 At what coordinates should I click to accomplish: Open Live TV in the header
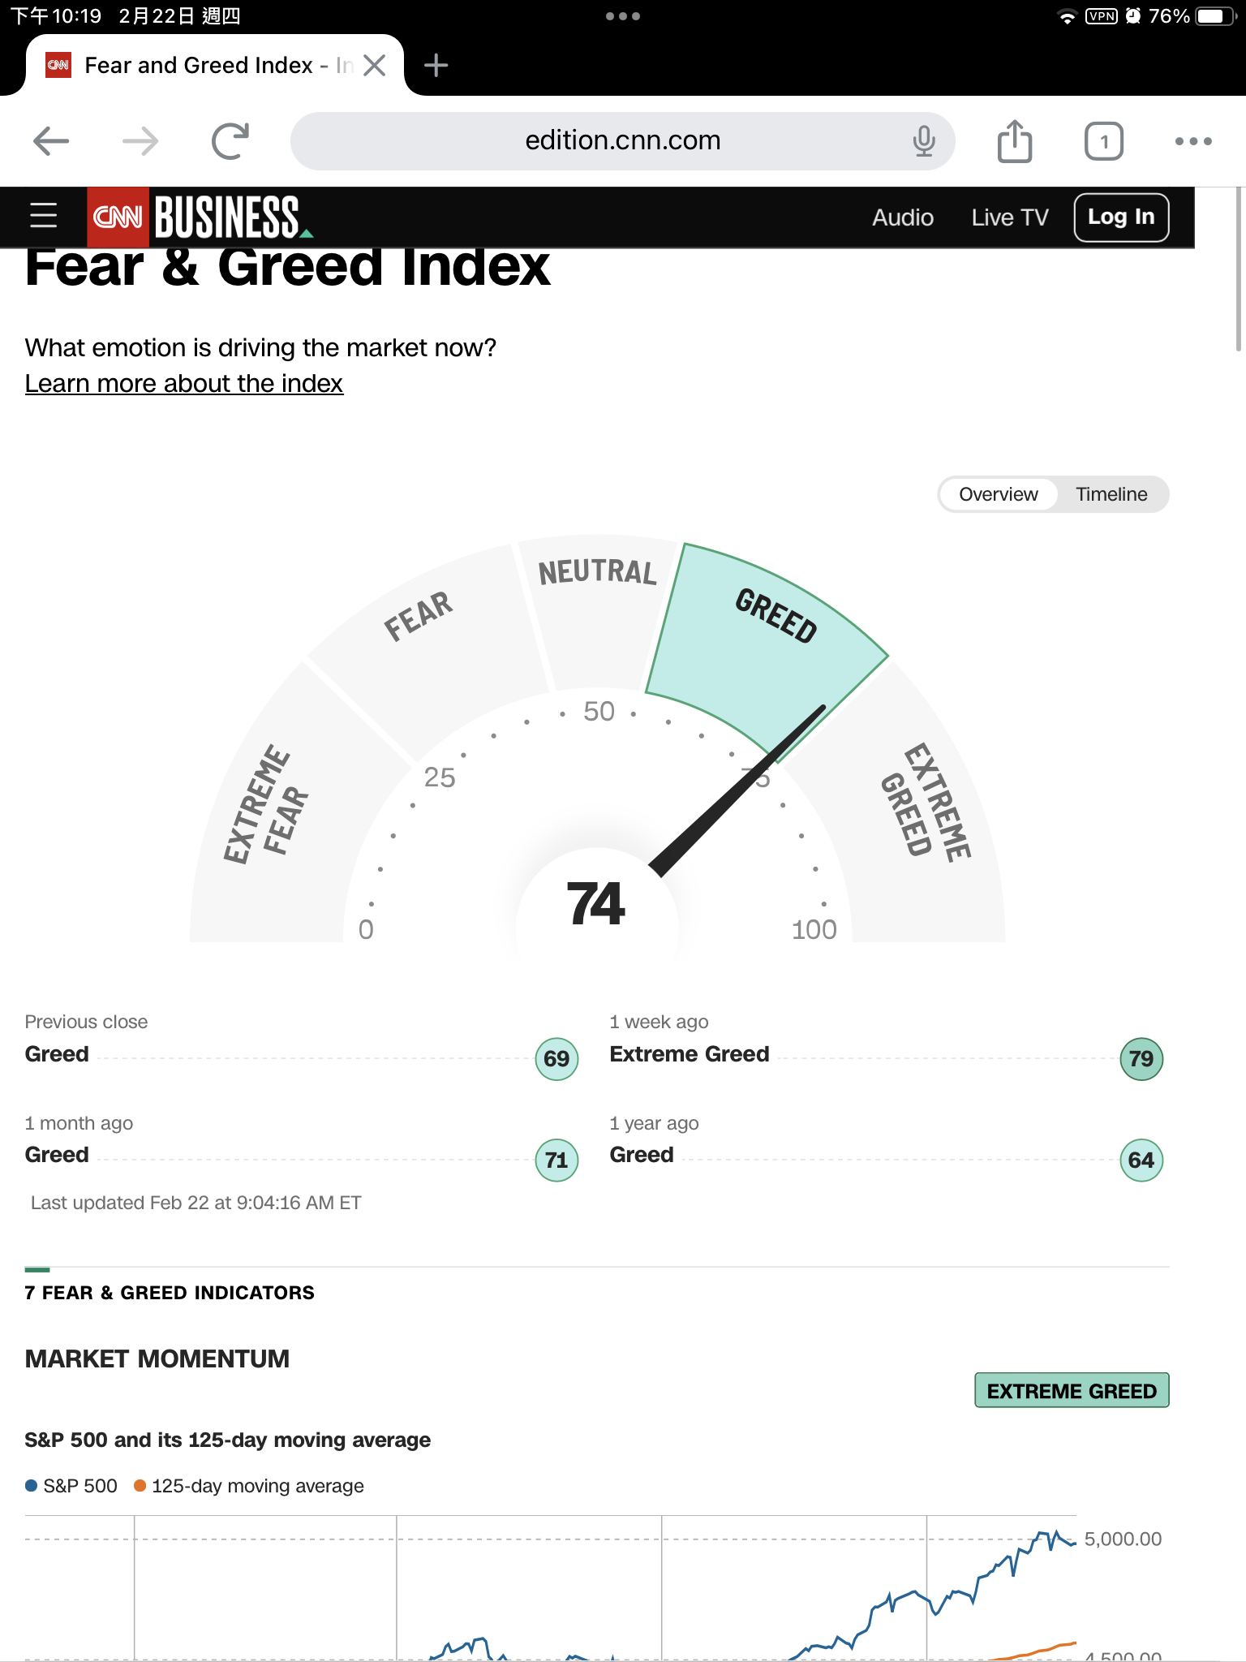pyautogui.click(x=1010, y=217)
